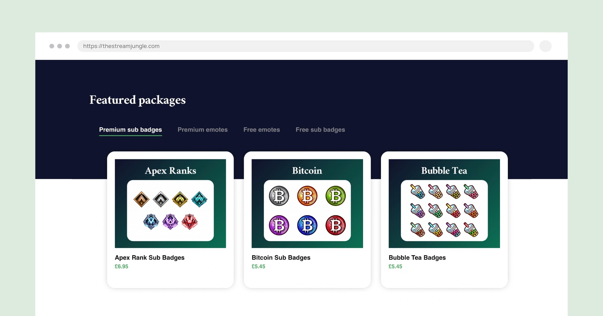Click the Bubble Tea card title text
Image resolution: width=603 pixels, height=316 pixels.
point(444,171)
